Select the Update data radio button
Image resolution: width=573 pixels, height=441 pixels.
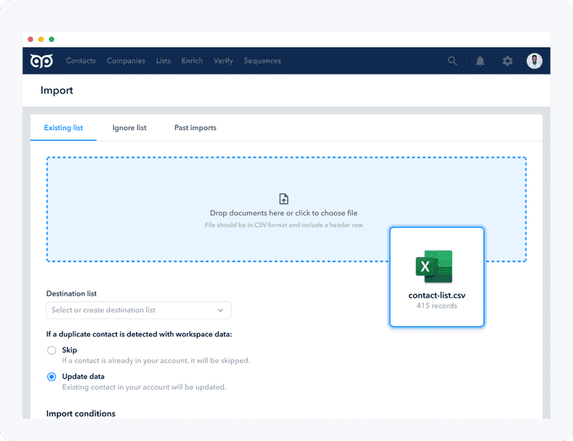tap(51, 377)
